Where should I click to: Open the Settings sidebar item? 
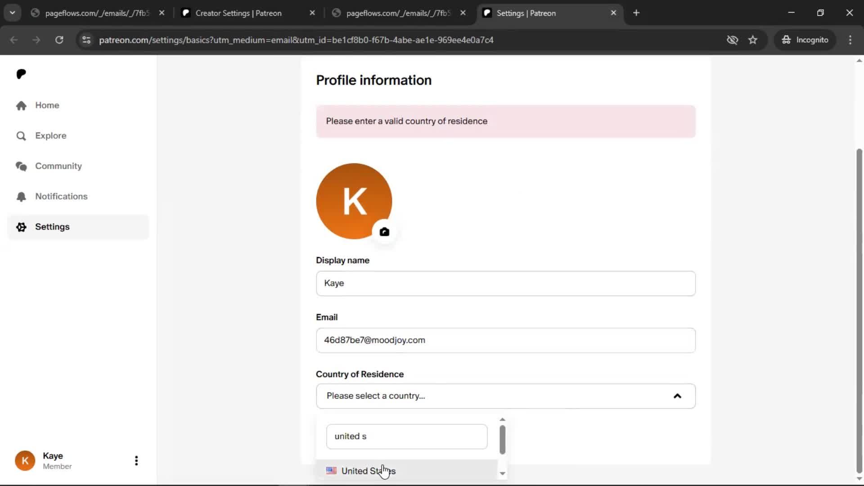coord(78,227)
